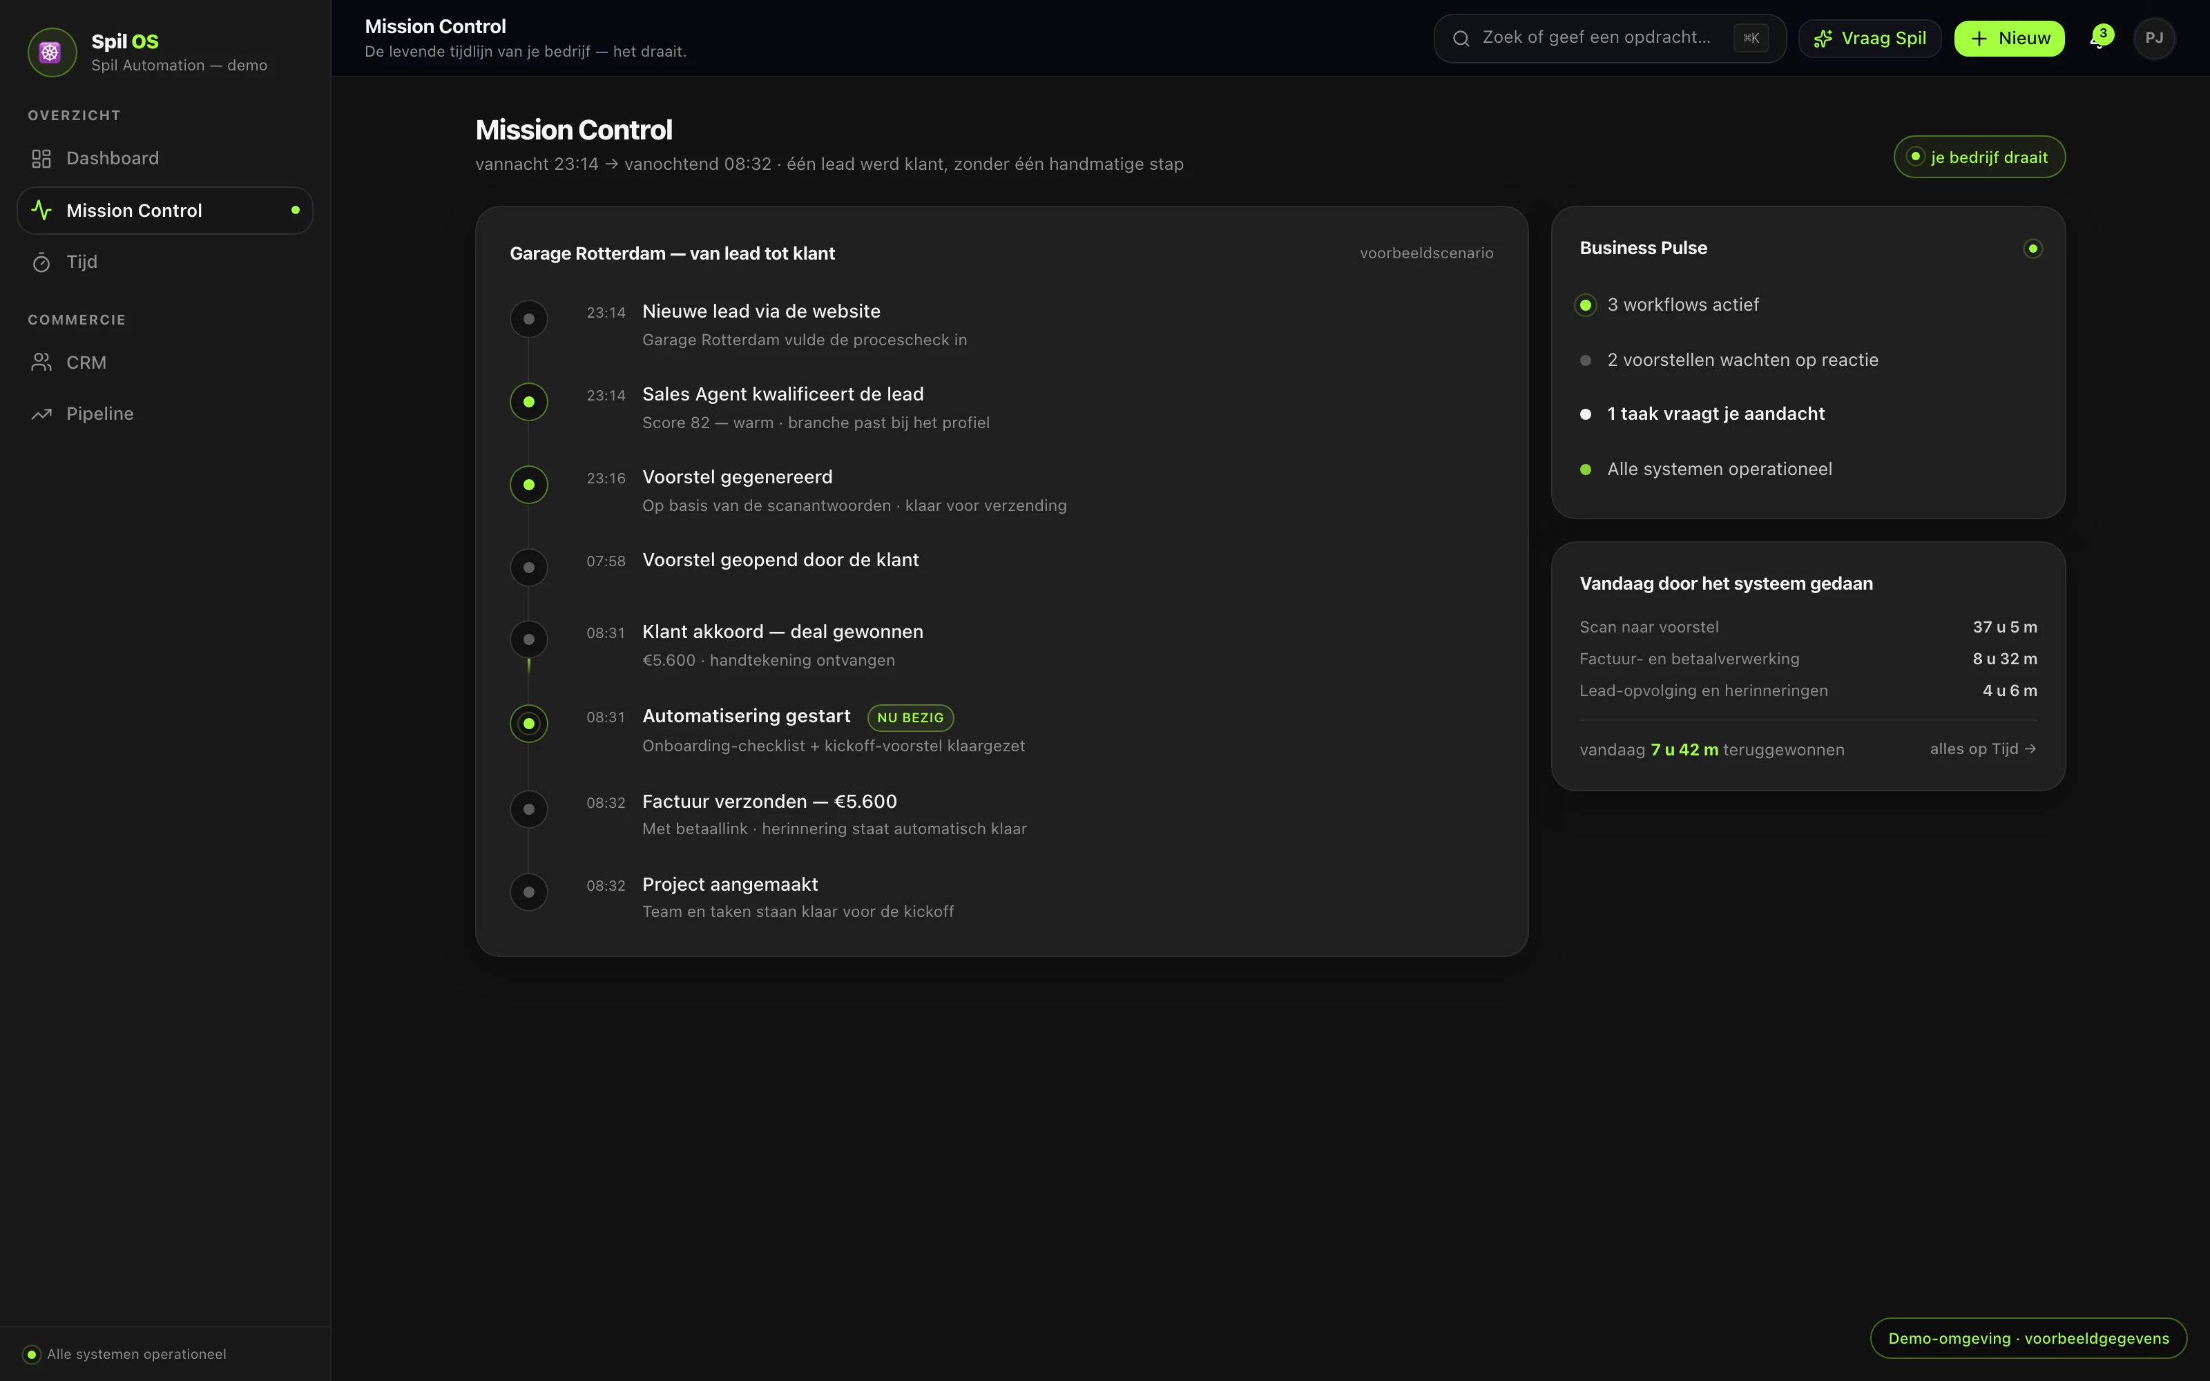Open the PJ user avatar menu
Viewport: 2210px width, 1381px height.
pyautogui.click(x=2154, y=39)
